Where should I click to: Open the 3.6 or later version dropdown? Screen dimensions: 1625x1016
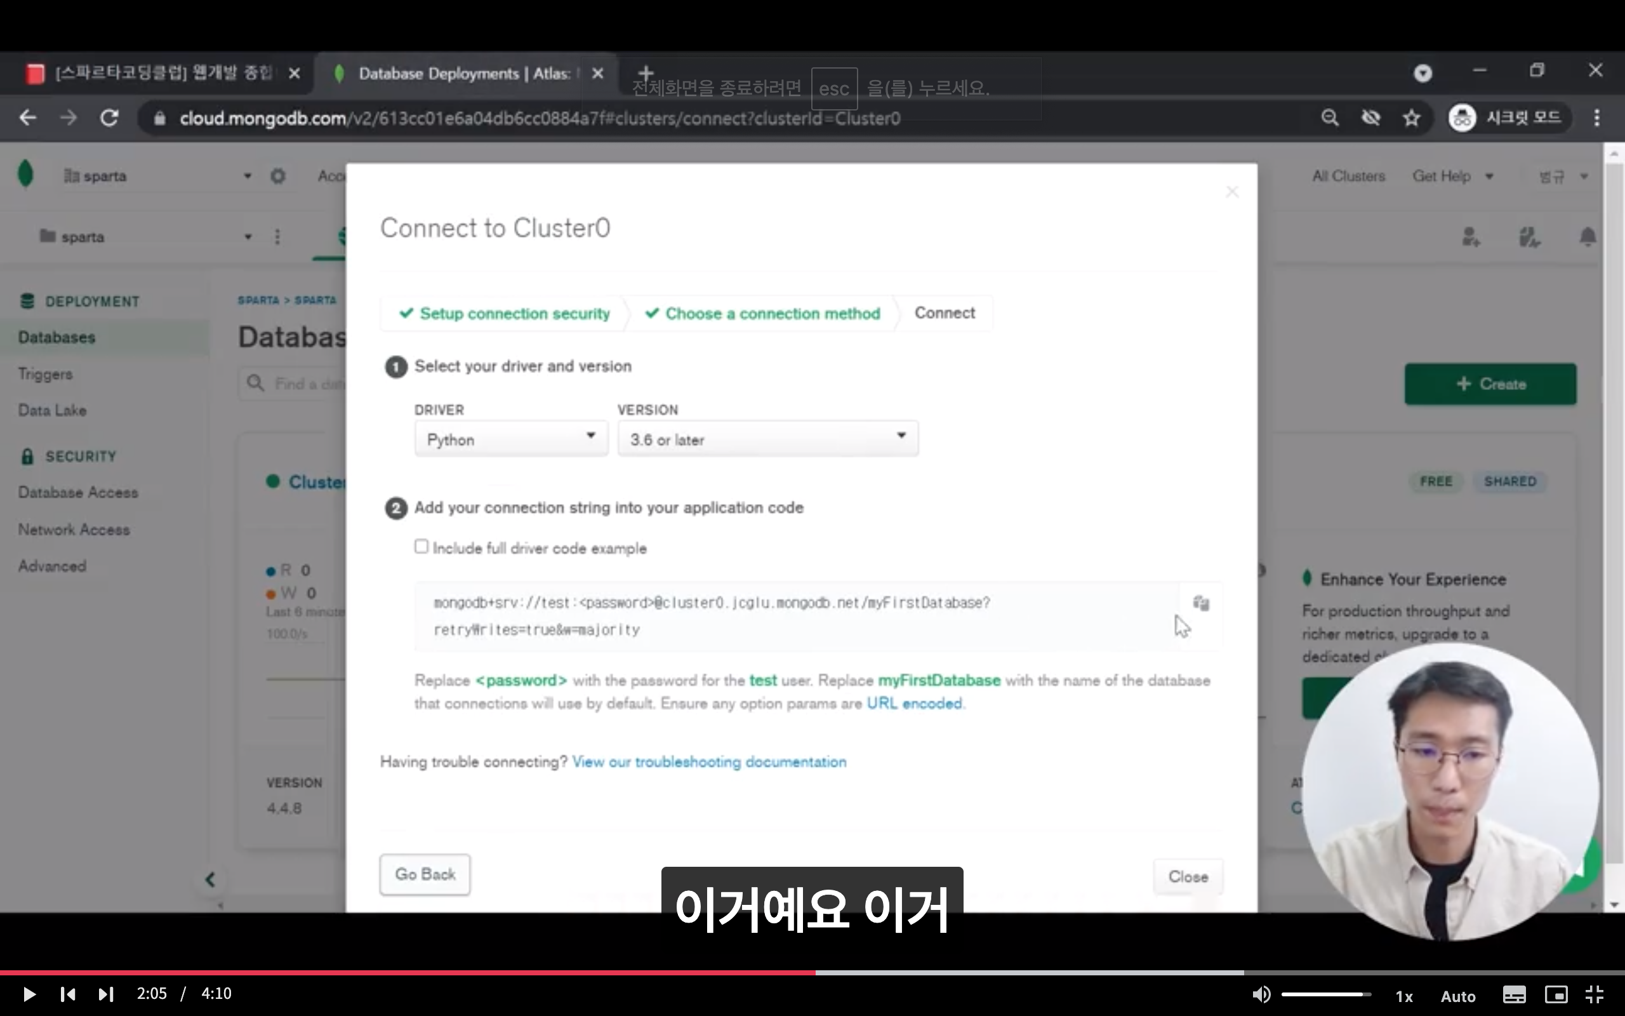pos(767,439)
